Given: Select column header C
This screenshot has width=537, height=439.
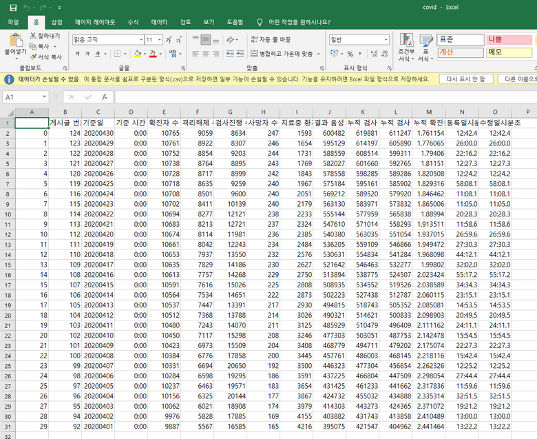Looking at the screenshot, I should click(x=98, y=112).
